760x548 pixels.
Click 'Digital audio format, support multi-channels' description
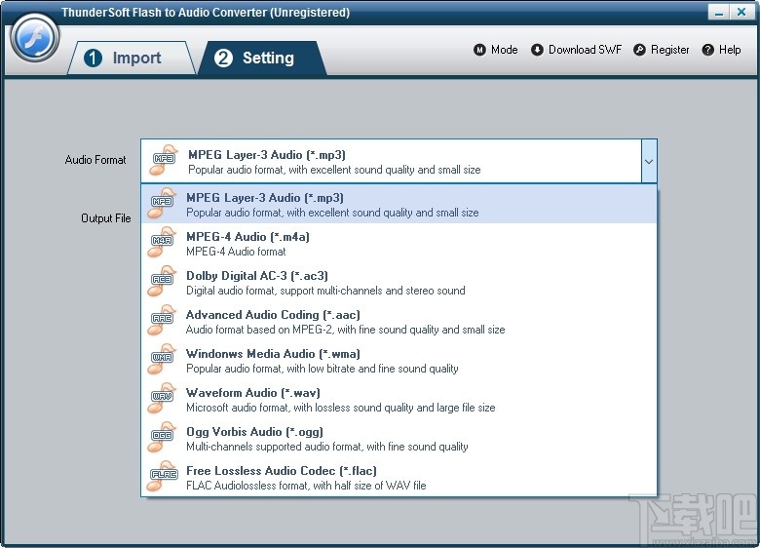325,291
